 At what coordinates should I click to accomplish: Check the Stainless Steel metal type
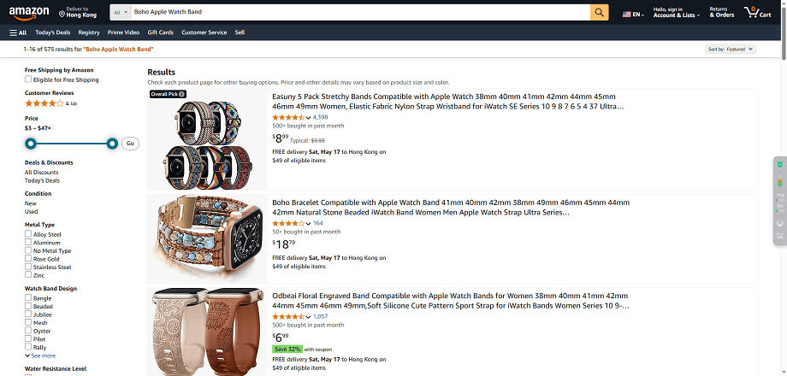click(28, 267)
